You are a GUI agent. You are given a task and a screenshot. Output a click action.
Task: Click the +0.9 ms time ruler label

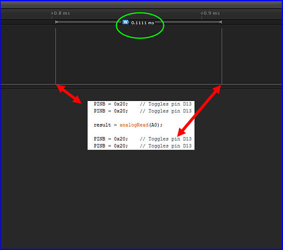click(x=210, y=13)
